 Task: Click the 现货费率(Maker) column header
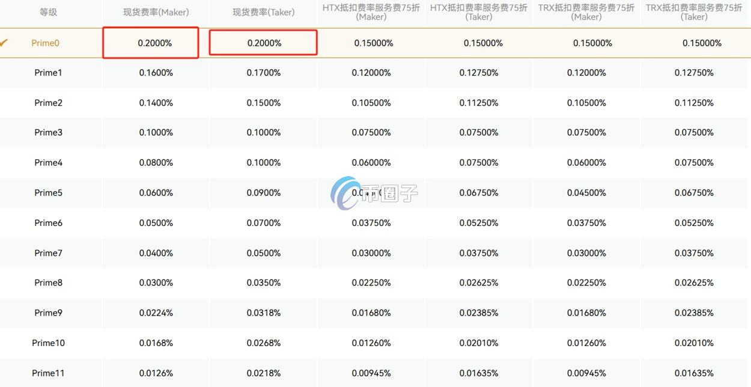click(156, 12)
